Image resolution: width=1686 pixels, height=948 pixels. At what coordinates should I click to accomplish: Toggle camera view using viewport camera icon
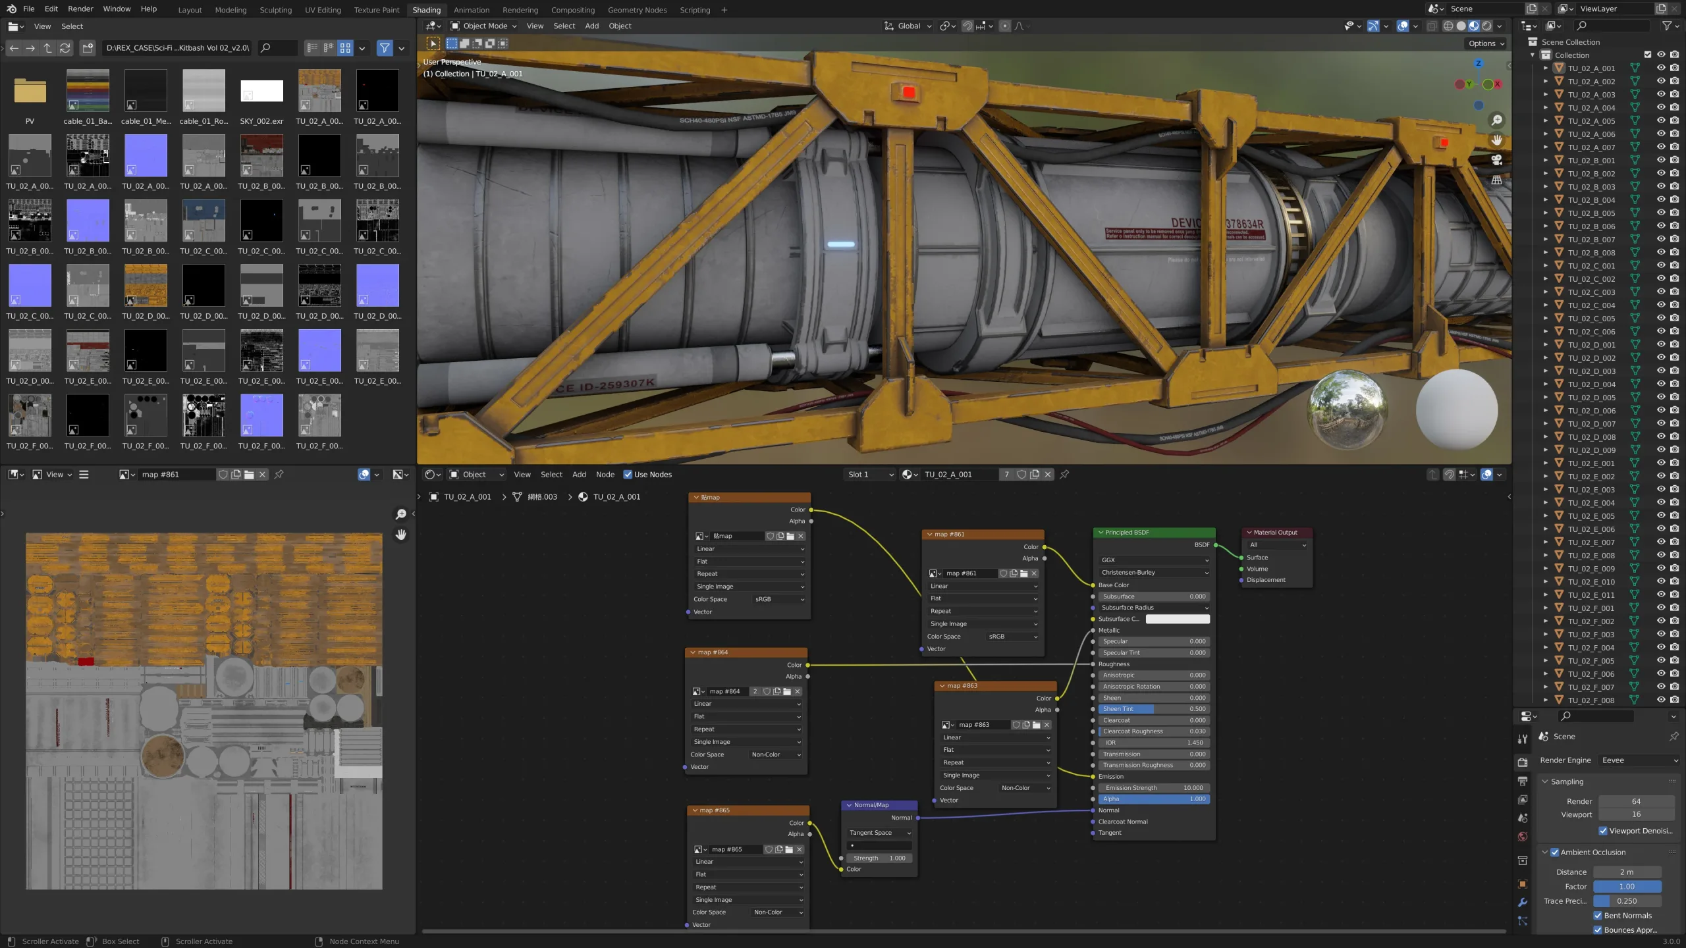pyautogui.click(x=1496, y=160)
